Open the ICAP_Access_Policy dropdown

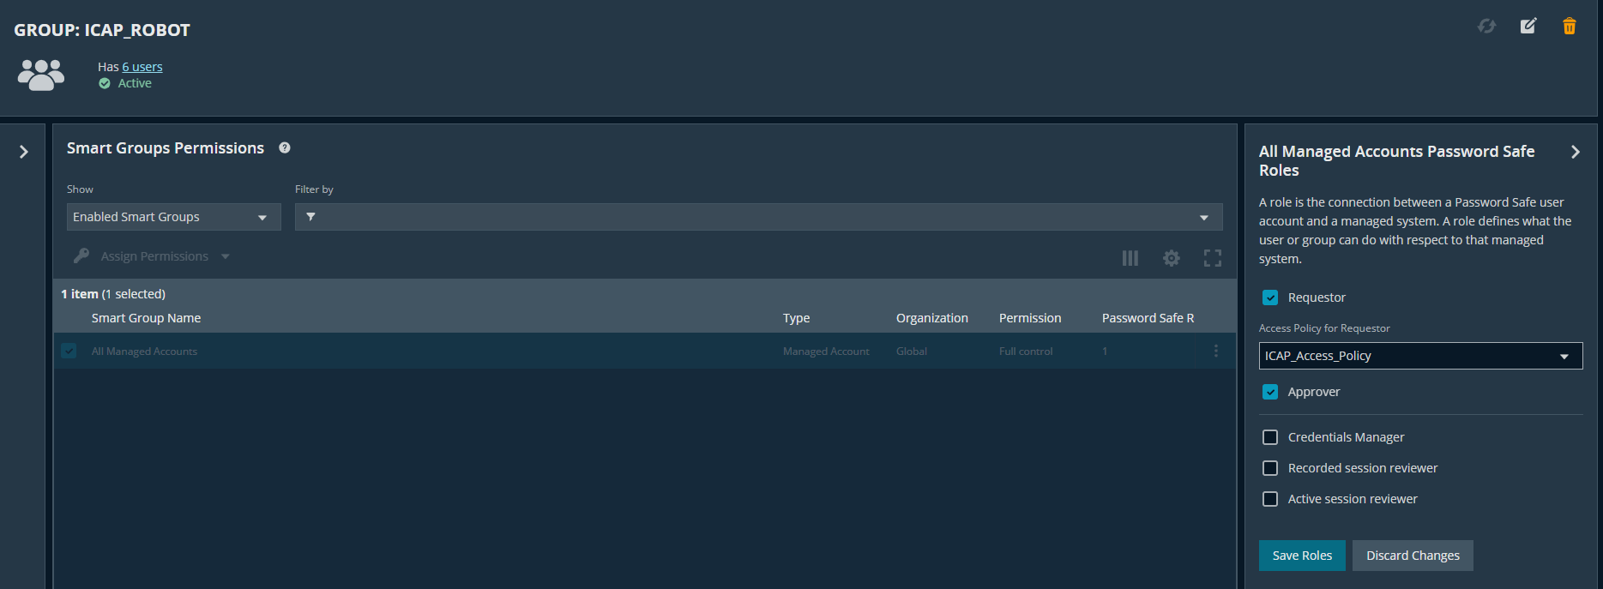pyautogui.click(x=1419, y=356)
